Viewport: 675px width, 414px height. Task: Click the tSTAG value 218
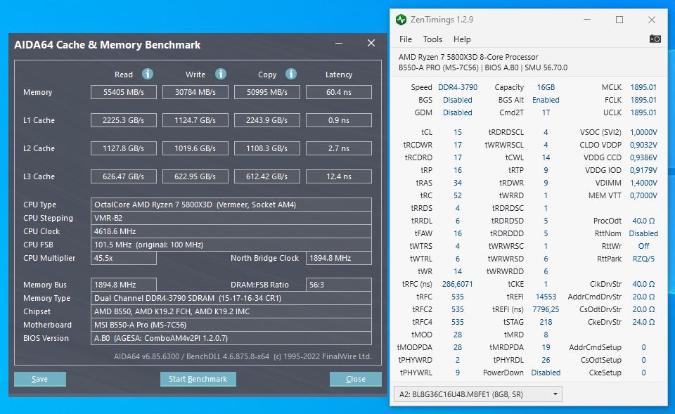click(x=546, y=322)
